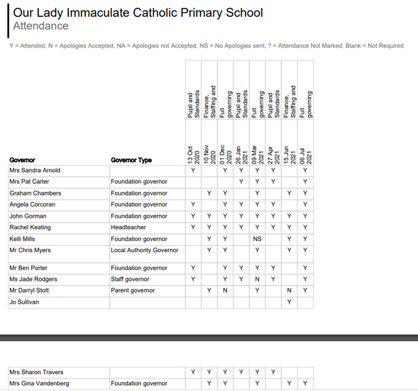The height and width of the screenshot is (391, 418).
Task: Click 'Foundation governor' in Pat Carter's row
Action: pos(139,181)
